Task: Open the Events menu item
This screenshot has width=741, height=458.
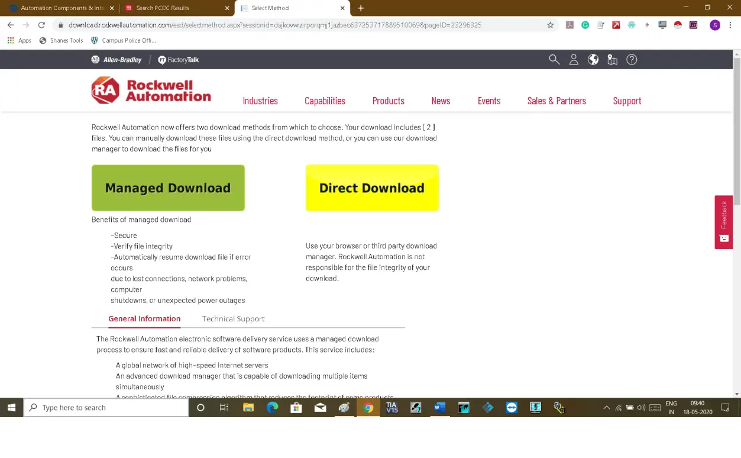Action: coord(489,101)
